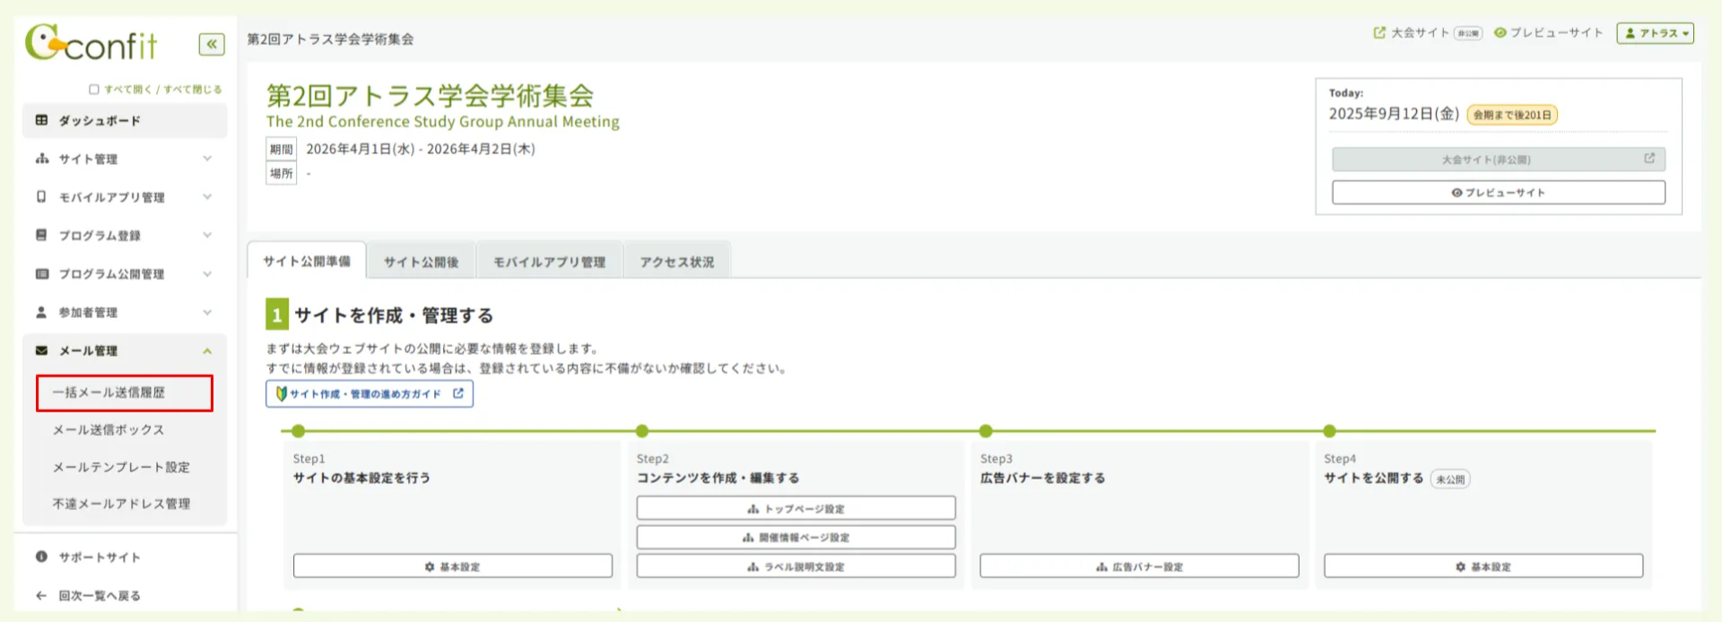The height and width of the screenshot is (622, 1722).
Task: Toggle the すべて開く / すべて閉じる checkbox
Action: click(93, 90)
